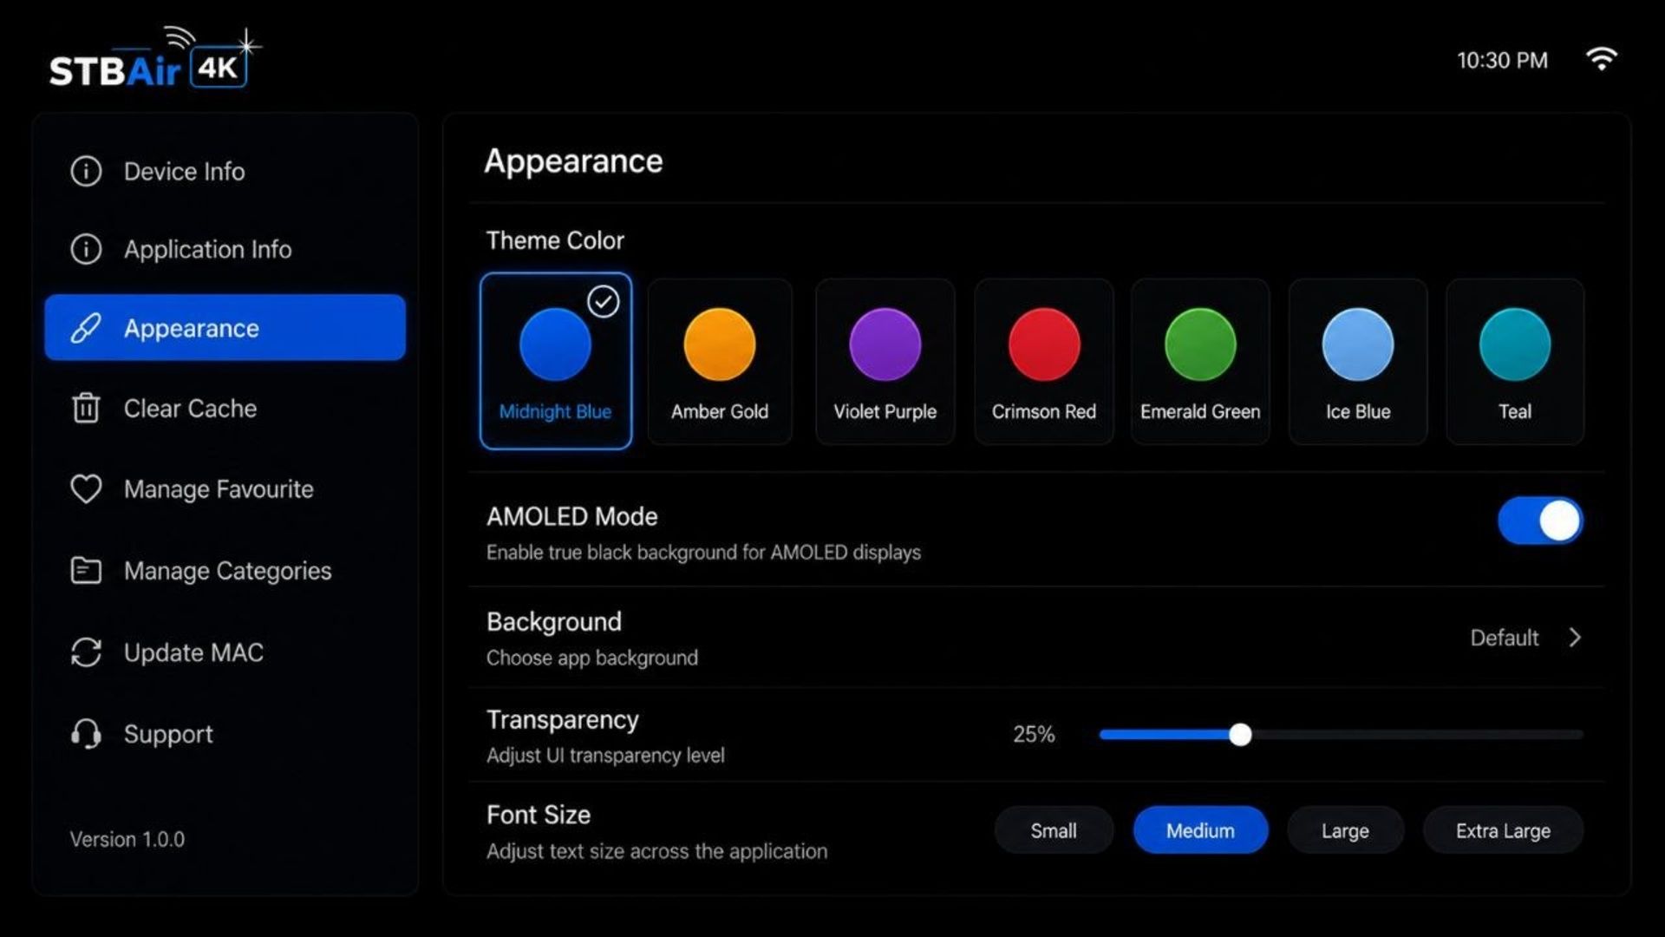This screenshot has height=937, width=1665.
Task: Pick the Violet Purple theme color
Action: tap(885, 362)
